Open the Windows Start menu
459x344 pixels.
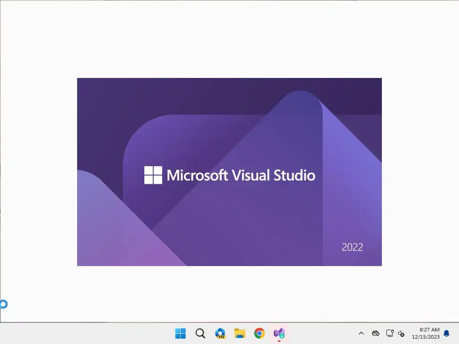click(180, 333)
